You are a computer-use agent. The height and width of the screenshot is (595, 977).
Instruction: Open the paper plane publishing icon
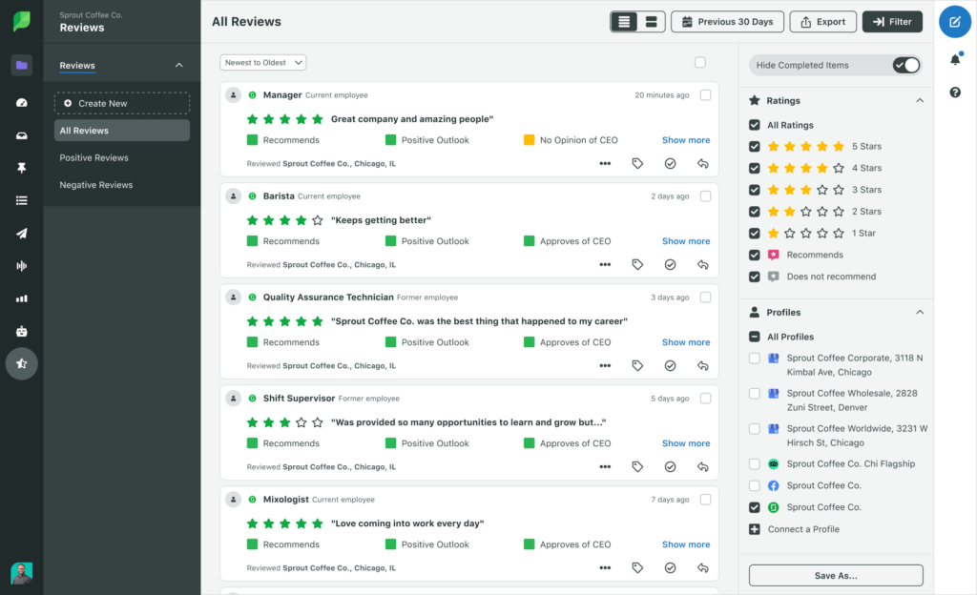pyautogui.click(x=22, y=234)
